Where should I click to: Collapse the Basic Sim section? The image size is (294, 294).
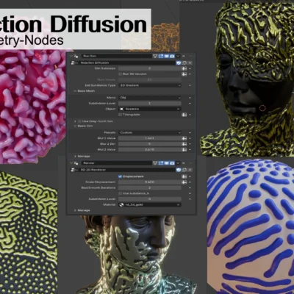tap(75, 126)
